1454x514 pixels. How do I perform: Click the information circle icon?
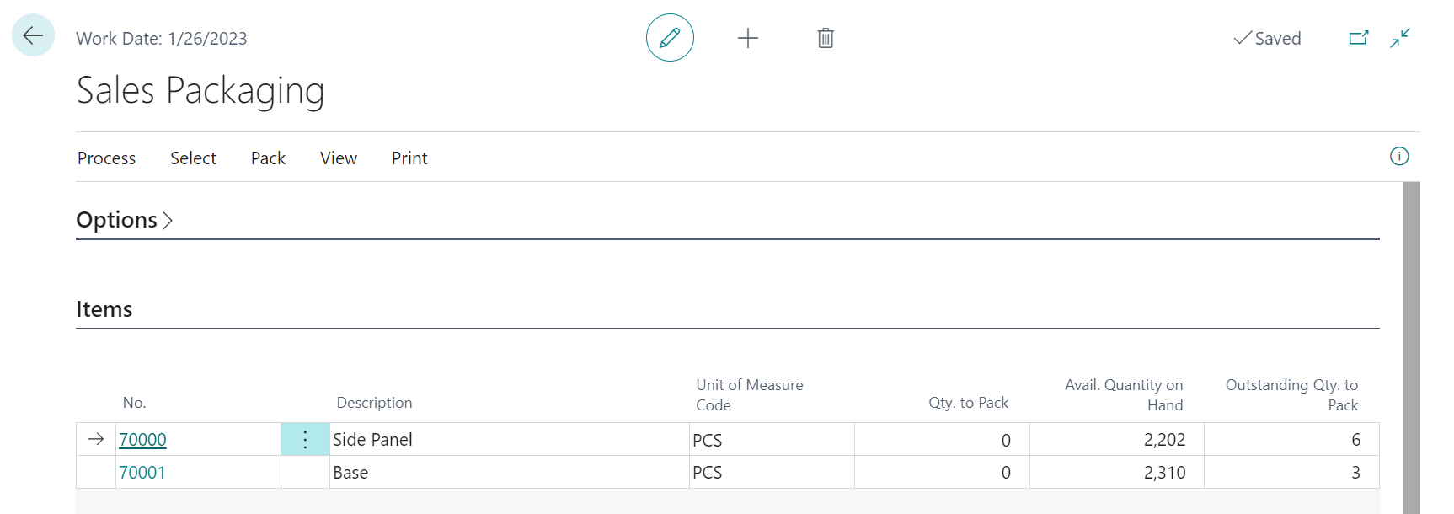pos(1398,157)
